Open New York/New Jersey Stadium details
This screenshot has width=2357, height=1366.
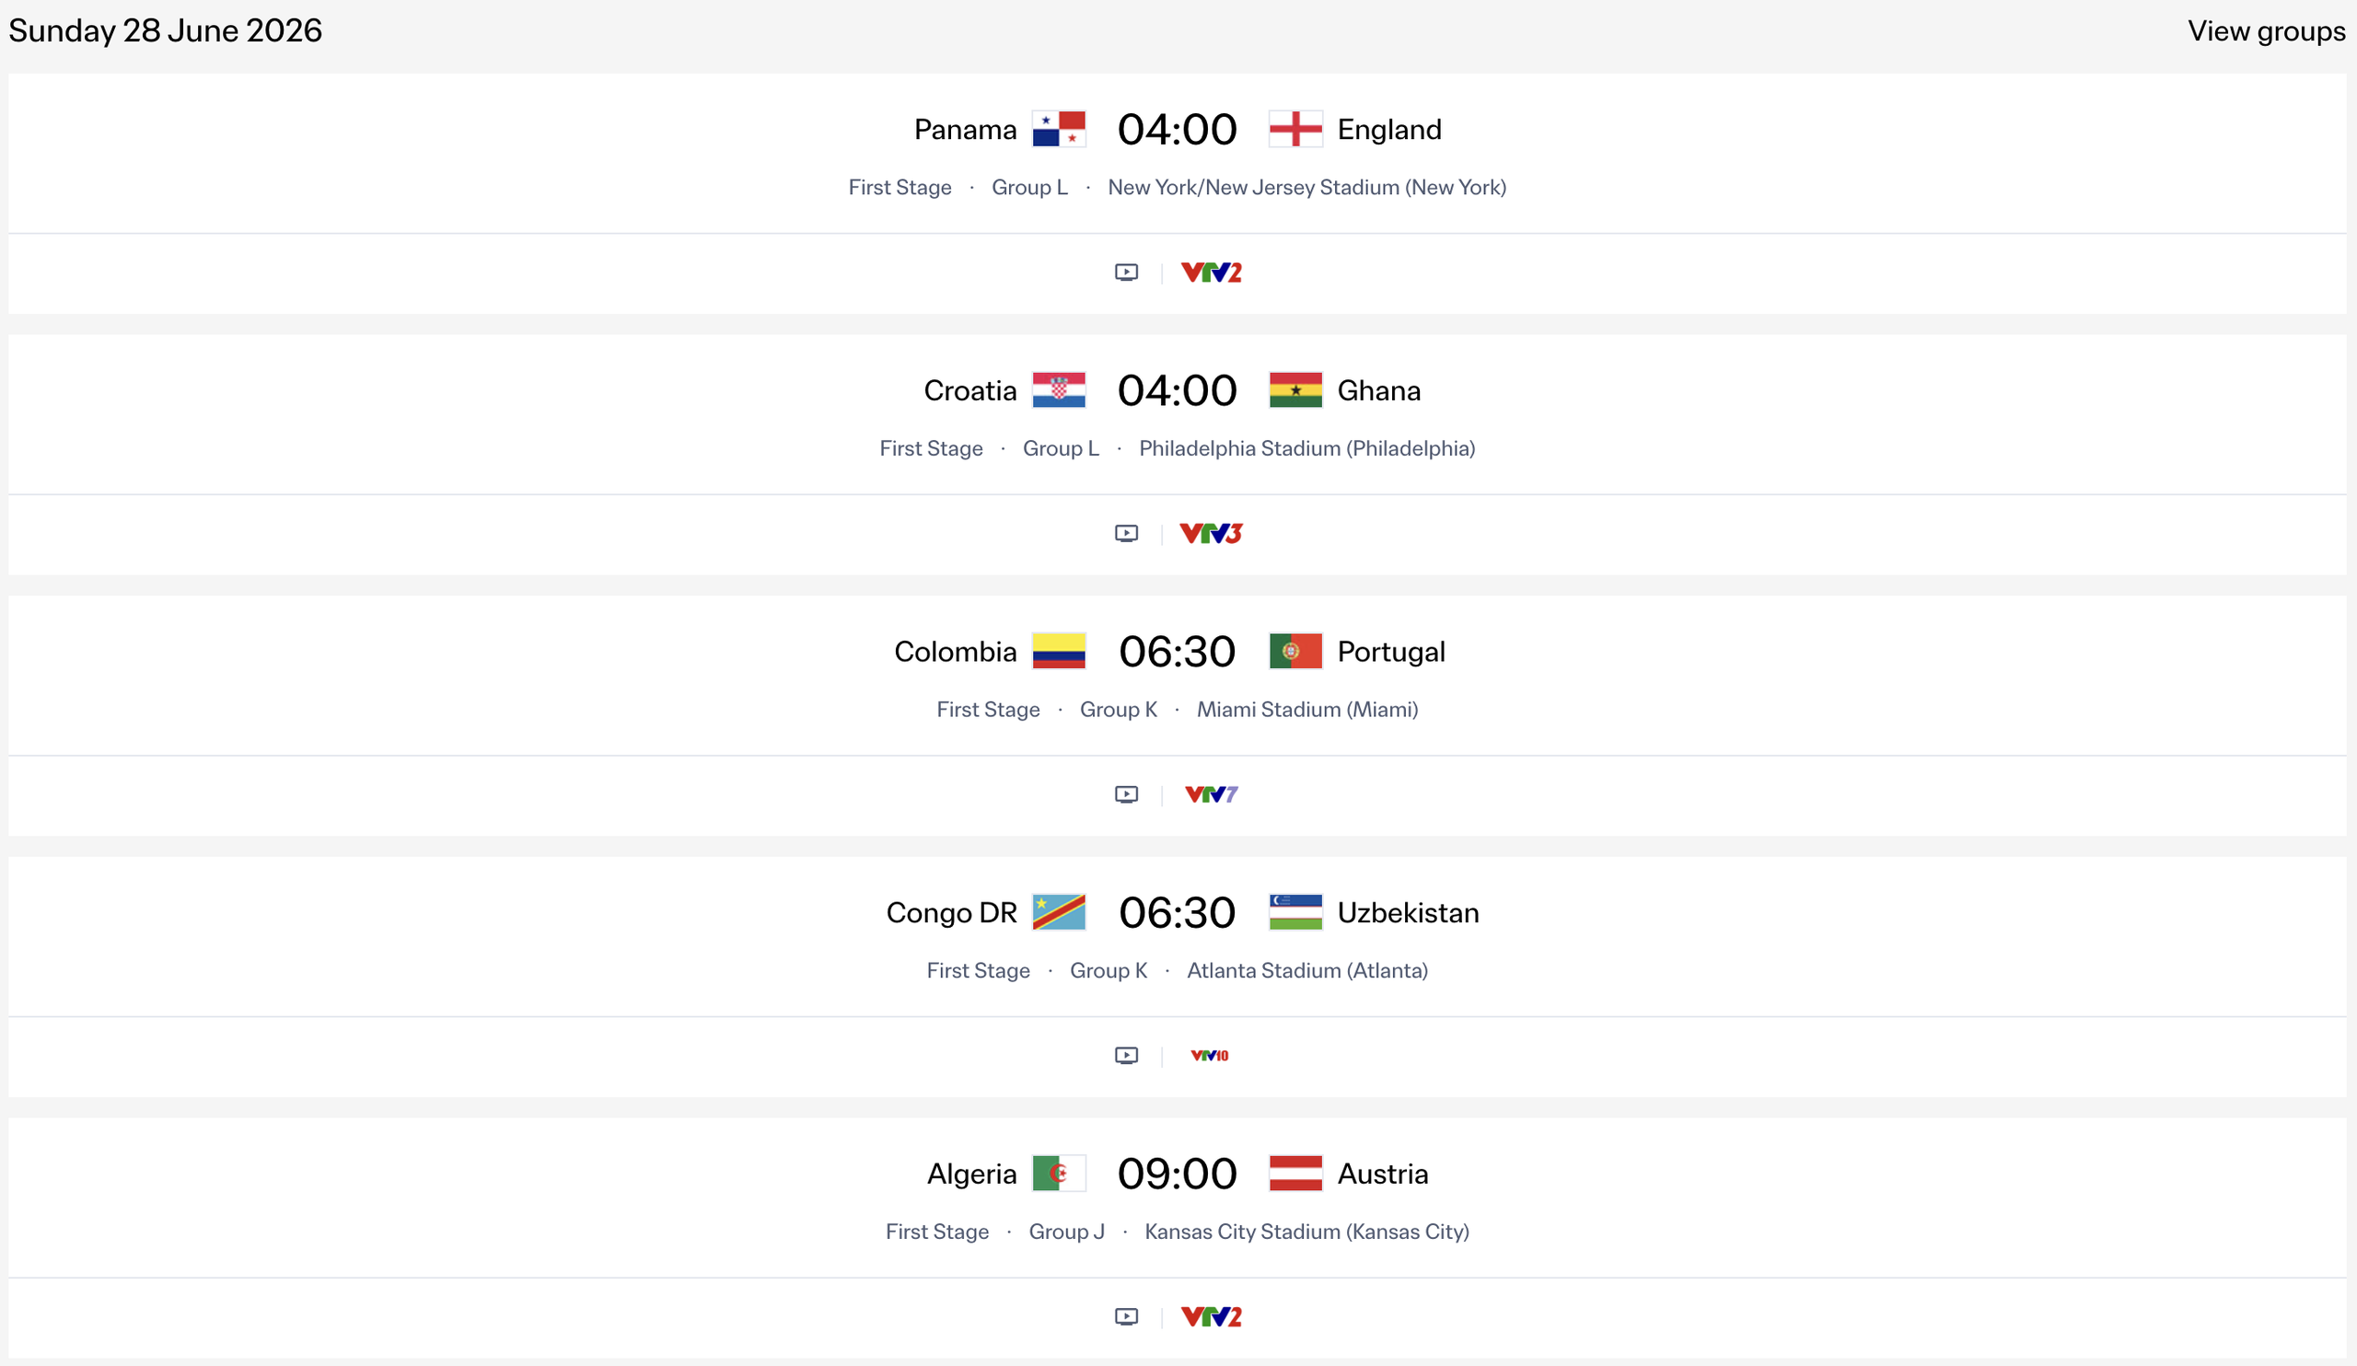(1306, 187)
